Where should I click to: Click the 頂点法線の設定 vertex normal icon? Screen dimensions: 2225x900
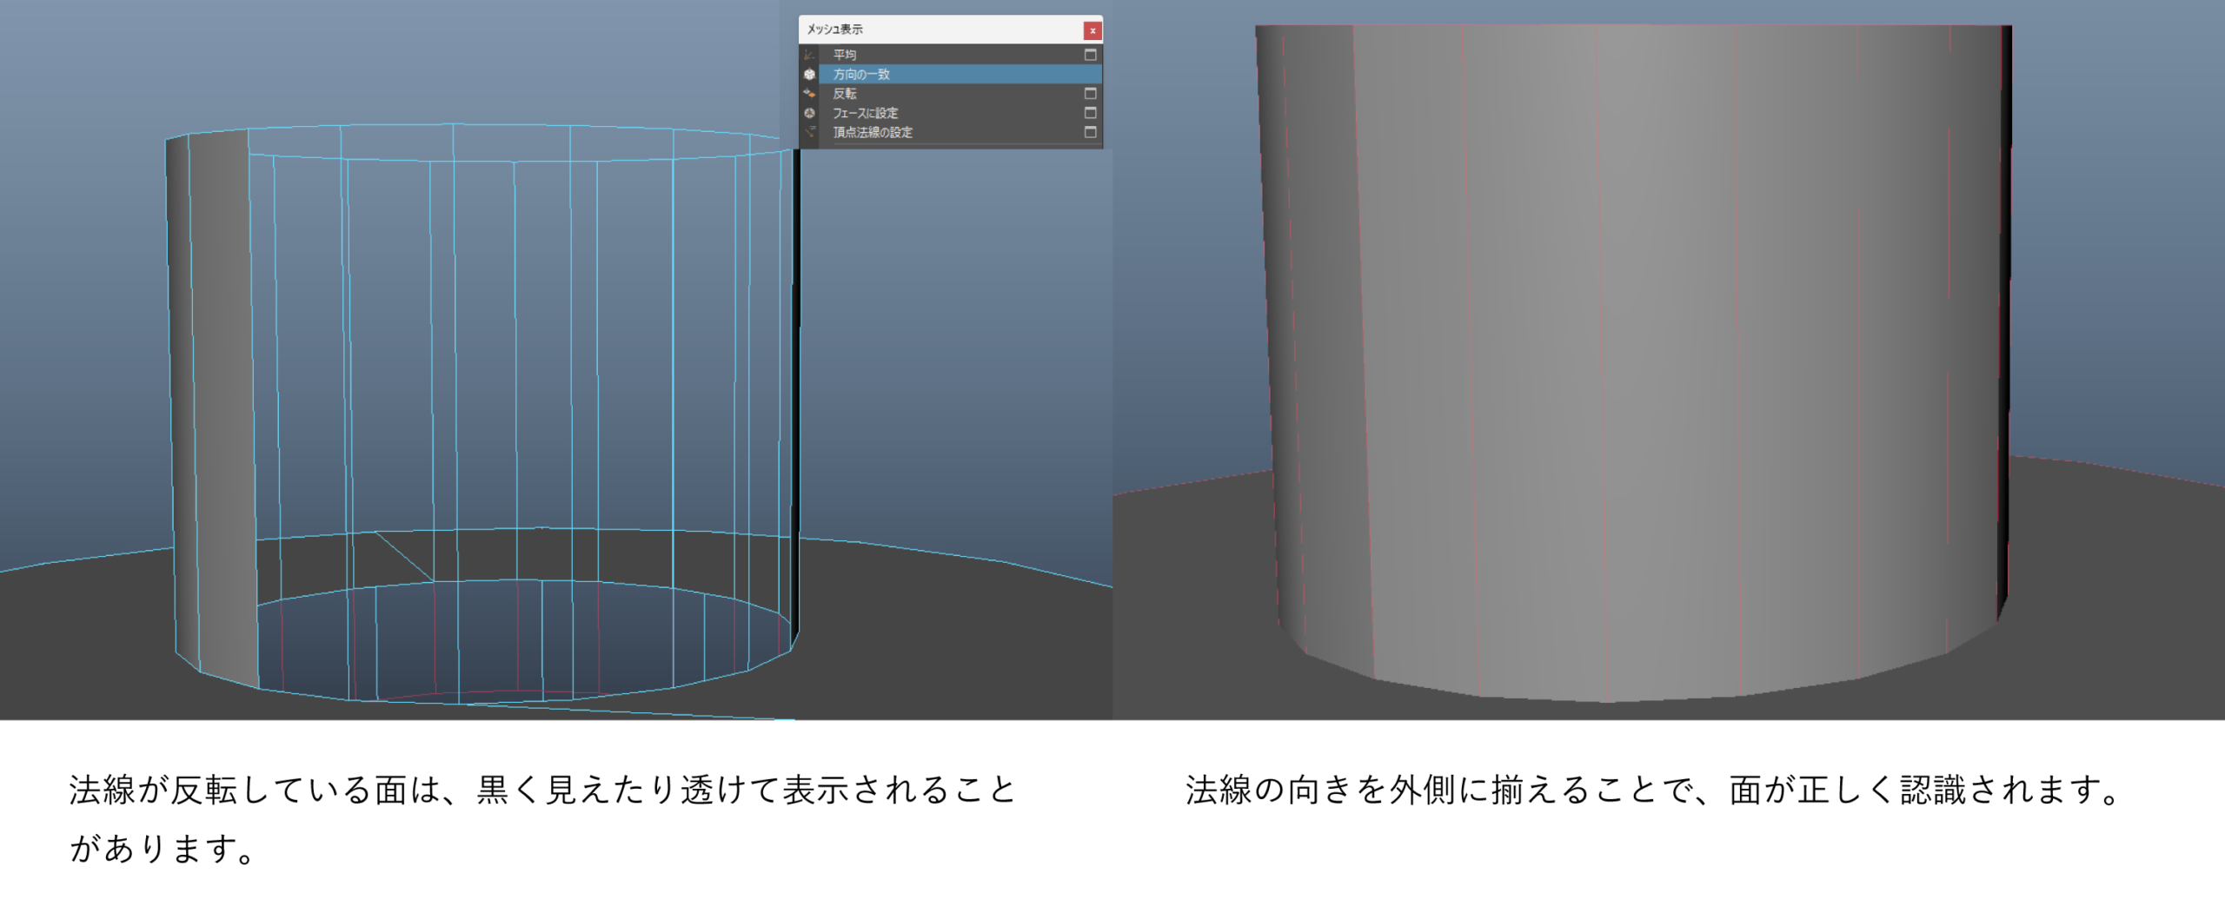tap(809, 132)
